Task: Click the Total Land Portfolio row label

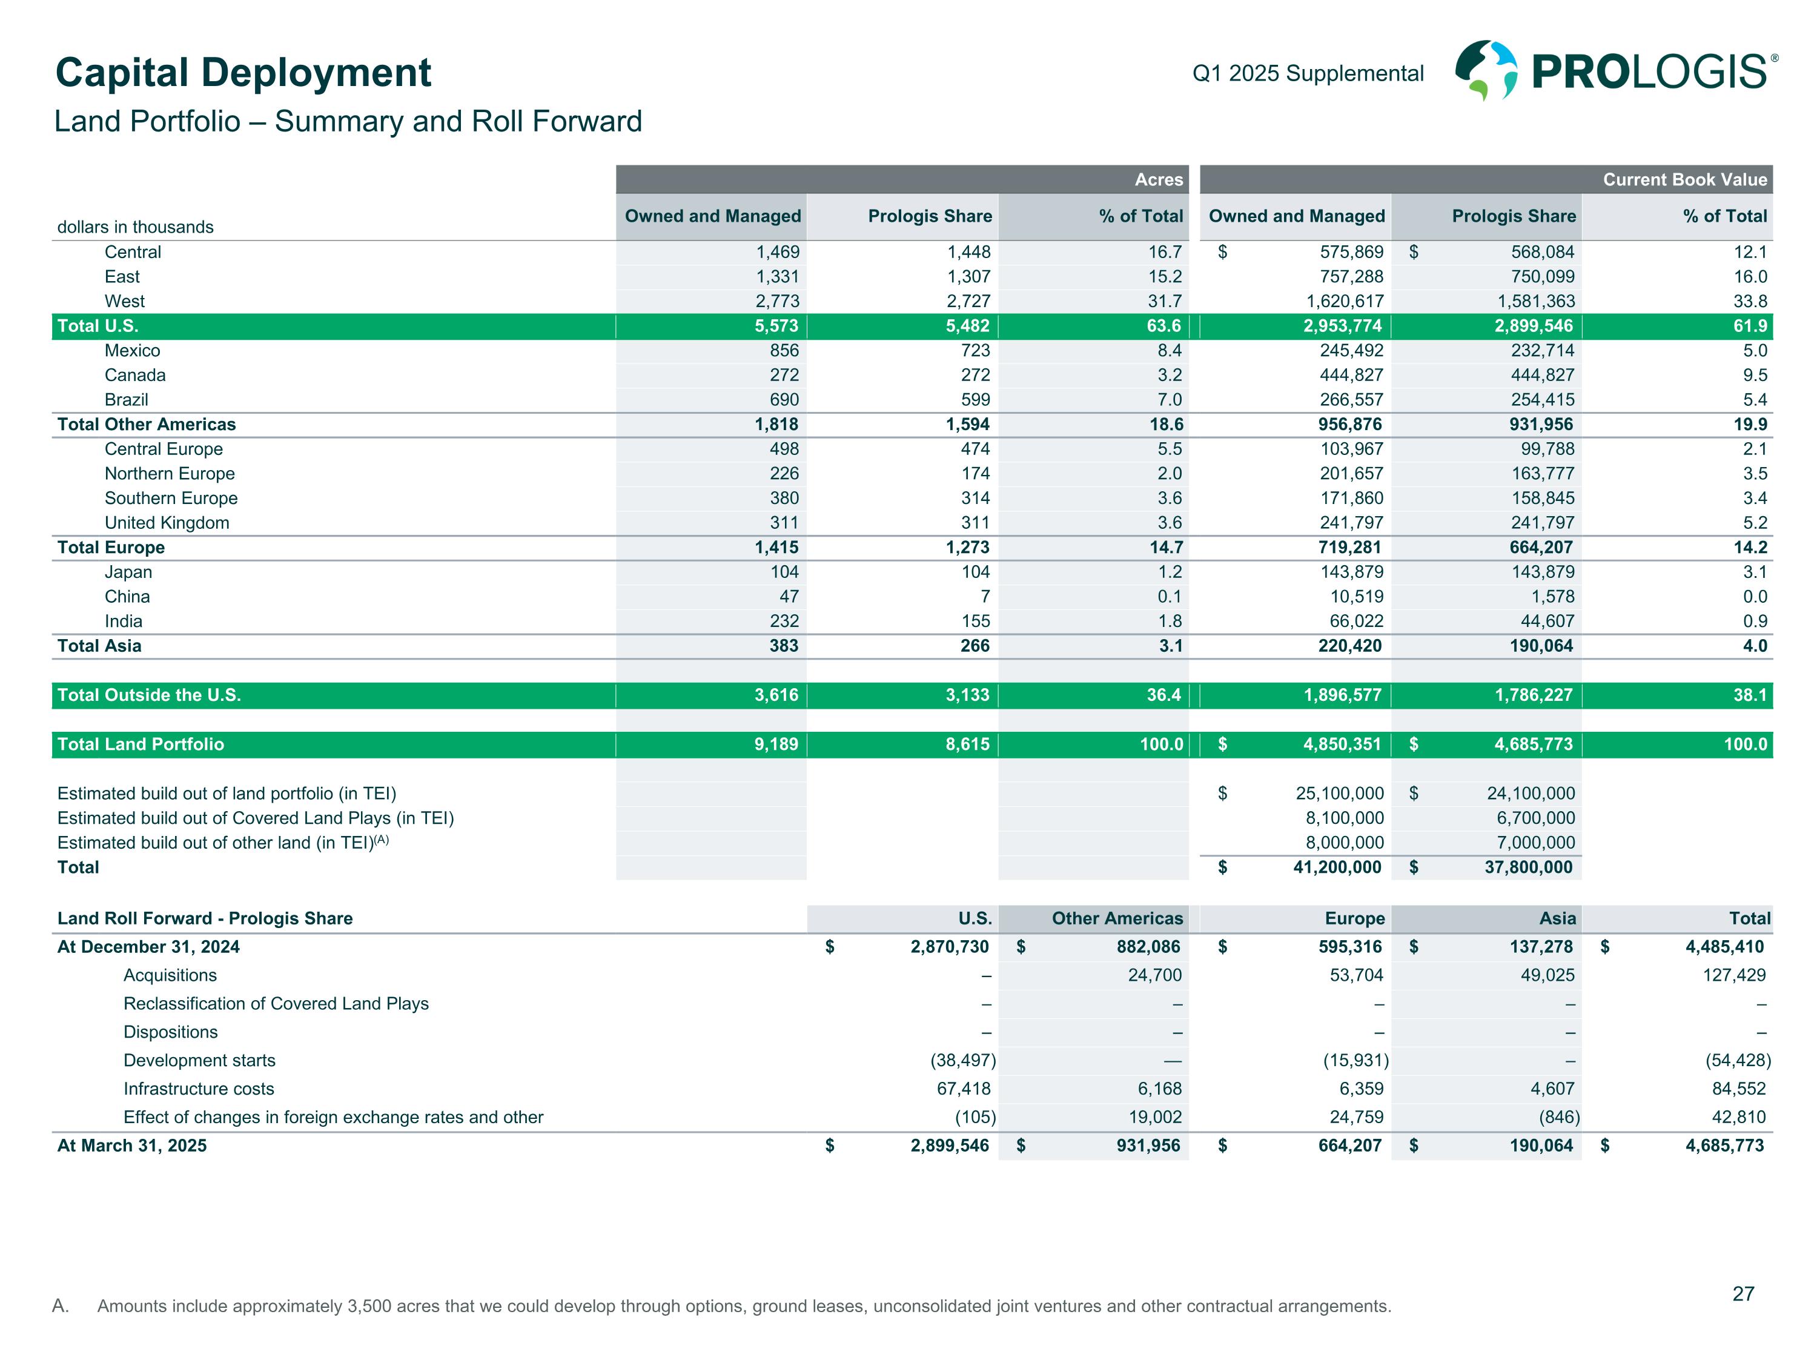Action: pos(141,745)
